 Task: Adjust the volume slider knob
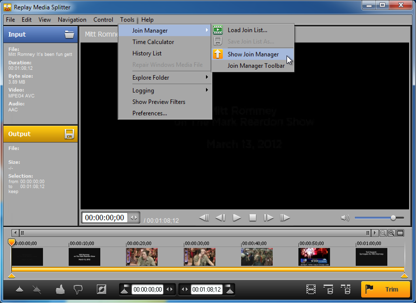click(x=393, y=218)
